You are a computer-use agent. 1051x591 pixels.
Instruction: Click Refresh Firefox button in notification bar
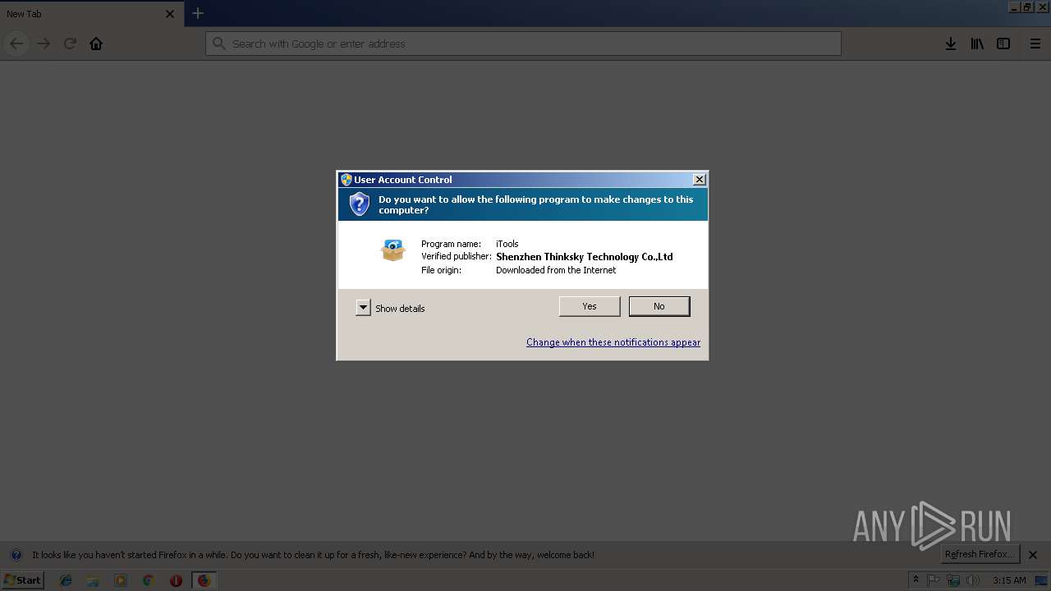pyautogui.click(x=980, y=554)
